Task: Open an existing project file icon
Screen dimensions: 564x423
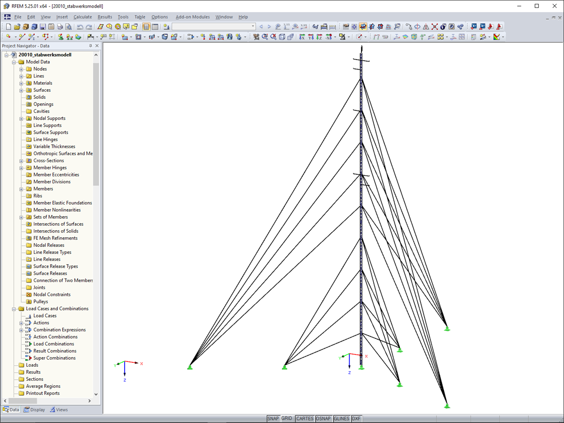Action: coord(17,26)
